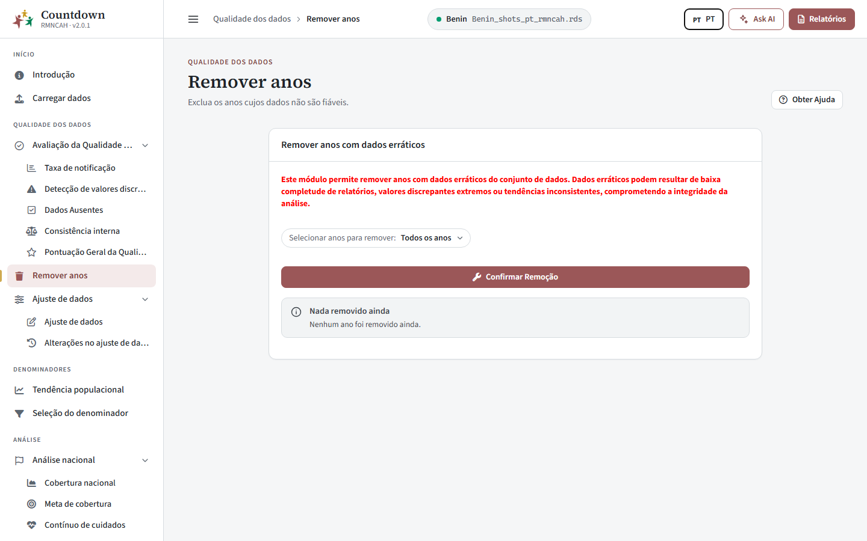The image size is (867, 541).
Task: Click the Meta de cobertura target icon
Action: 31,504
